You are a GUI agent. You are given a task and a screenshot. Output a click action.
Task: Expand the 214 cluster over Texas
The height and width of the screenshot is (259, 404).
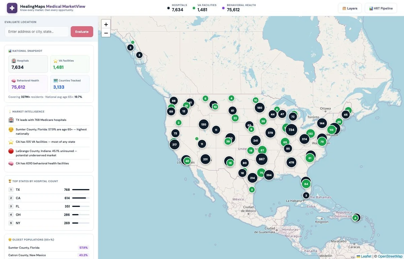(252, 178)
